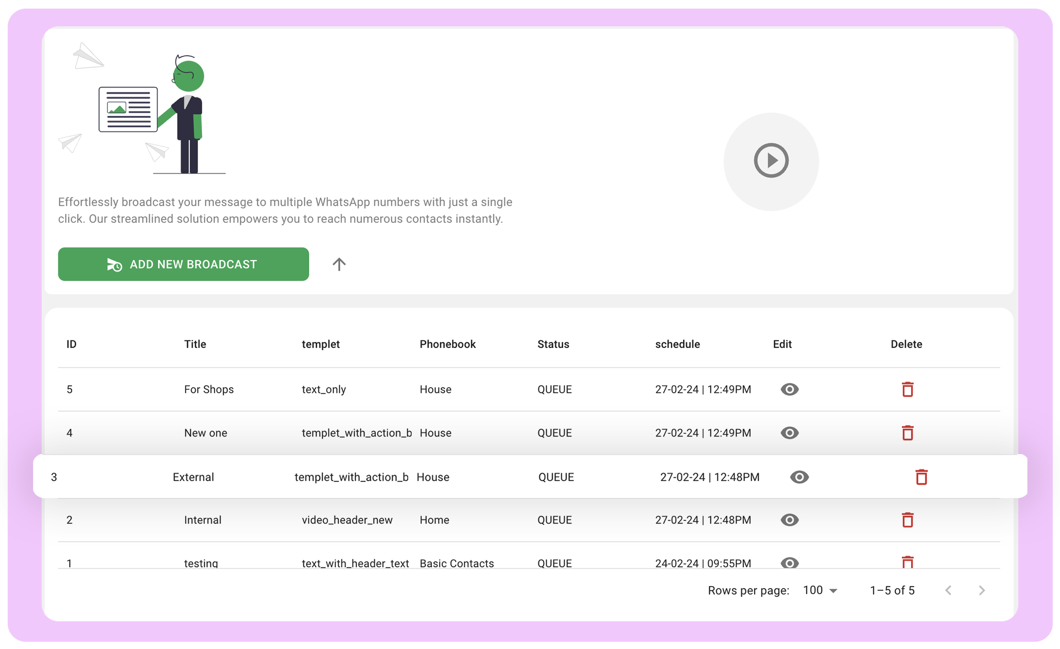This screenshot has height=649, width=1060.
Task: Delete the Internal broadcast row
Action: 907,520
